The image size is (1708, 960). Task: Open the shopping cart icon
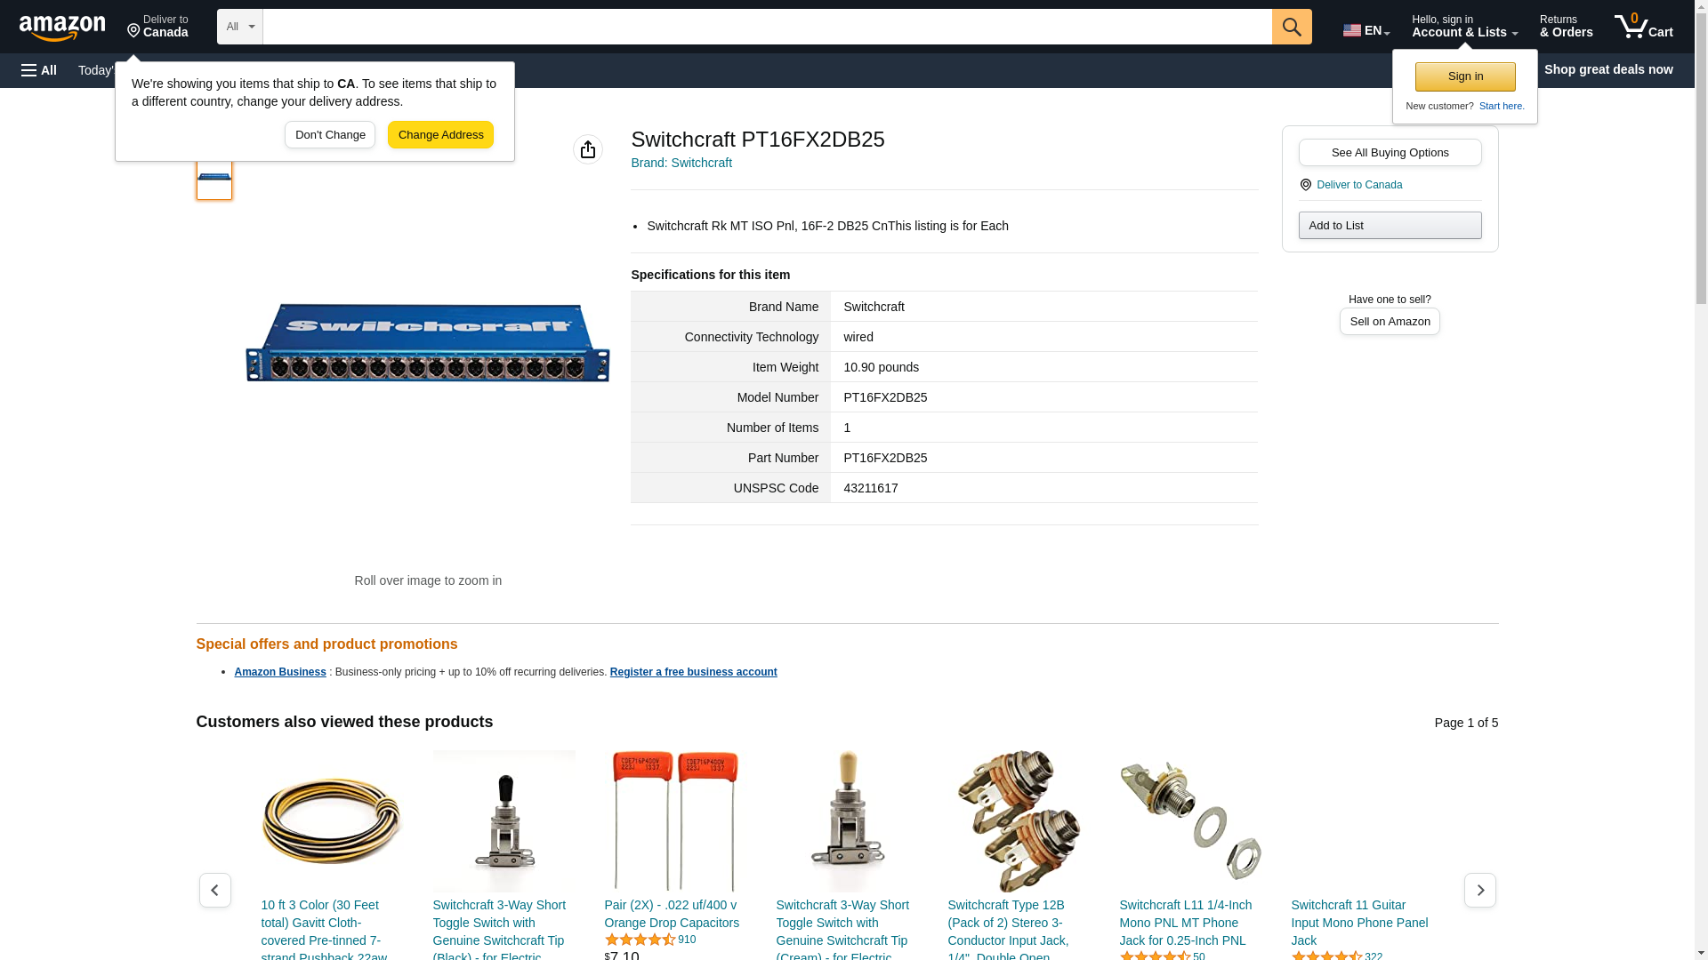click(1644, 26)
